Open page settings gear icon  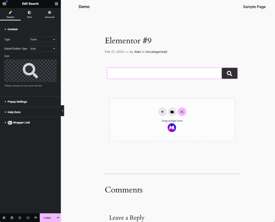[x=4, y=218]
